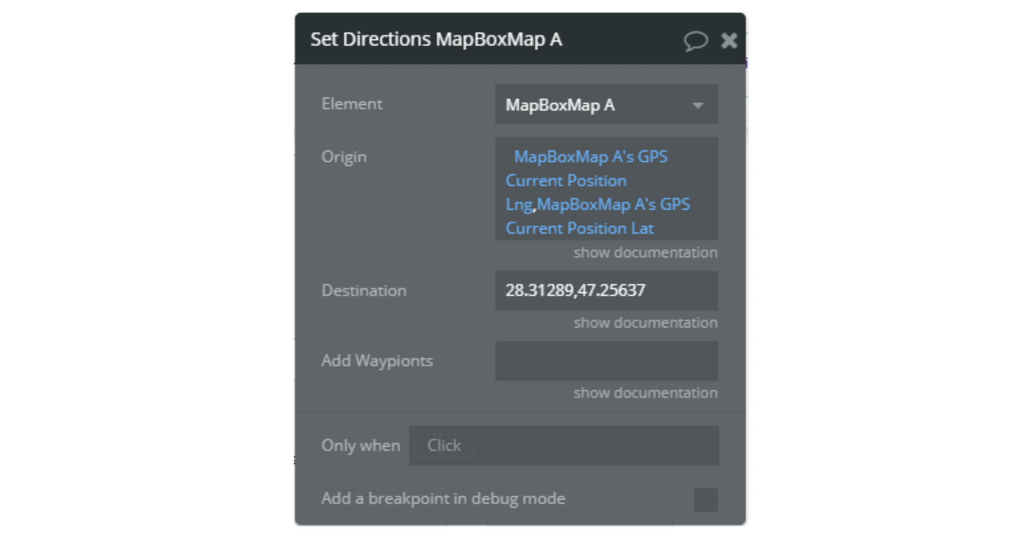Show documentation for the Destination field

[x=645, y=322]
